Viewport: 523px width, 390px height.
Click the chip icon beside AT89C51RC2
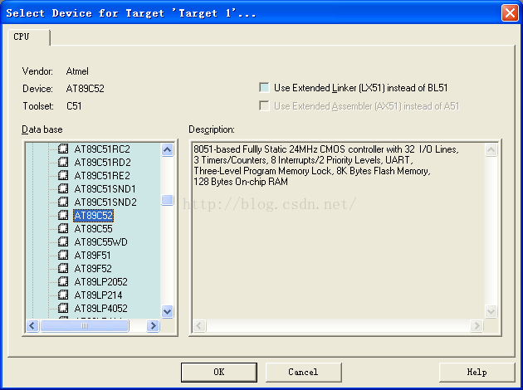coord(63,149)
